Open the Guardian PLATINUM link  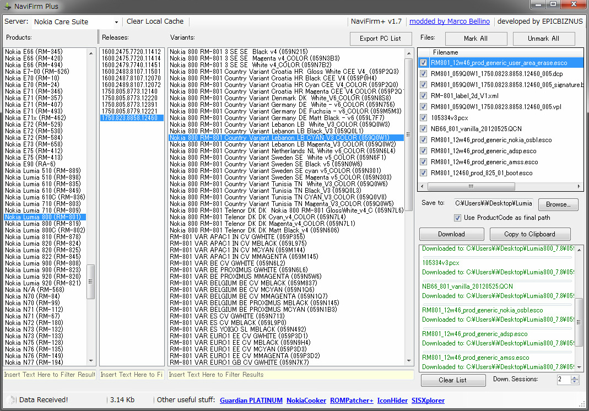point(251,401)
